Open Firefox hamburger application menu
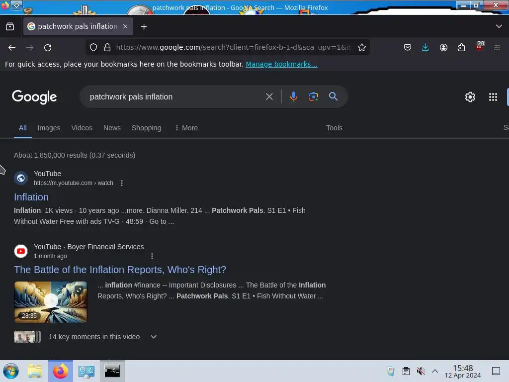Screen dimensions: 509x382 (x=497, y=48)
